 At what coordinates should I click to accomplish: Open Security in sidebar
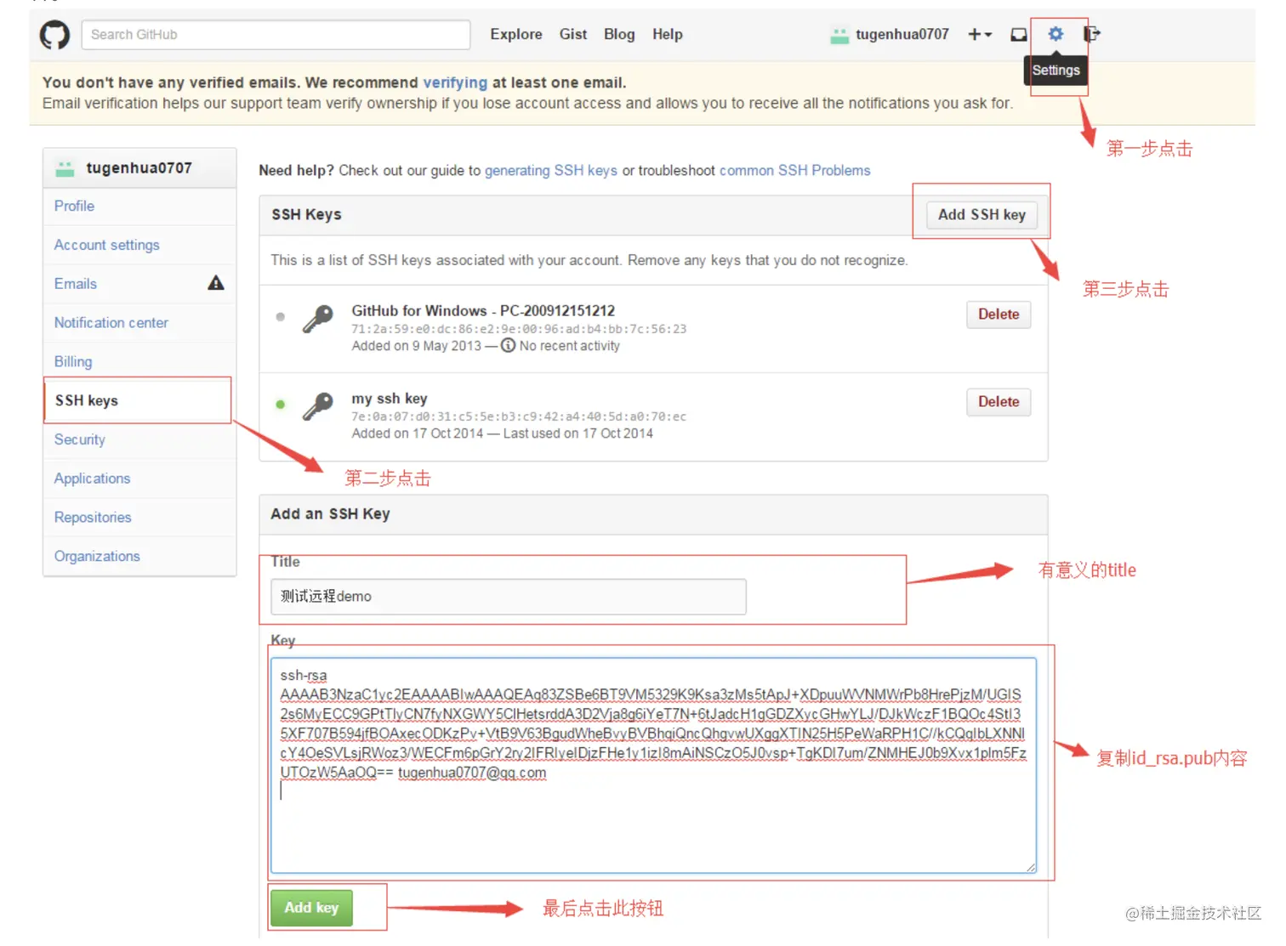pyautogui.click(x=139, y=439)
